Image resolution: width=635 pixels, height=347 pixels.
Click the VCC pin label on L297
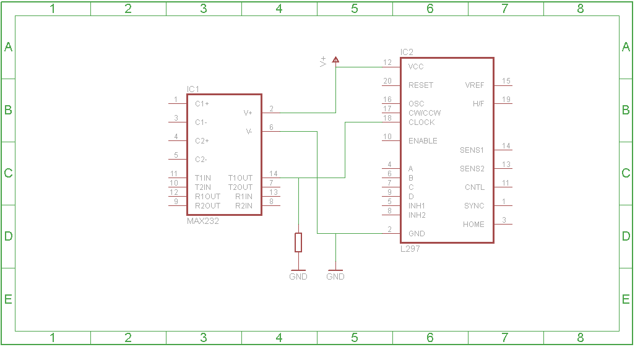coord(416,67)
